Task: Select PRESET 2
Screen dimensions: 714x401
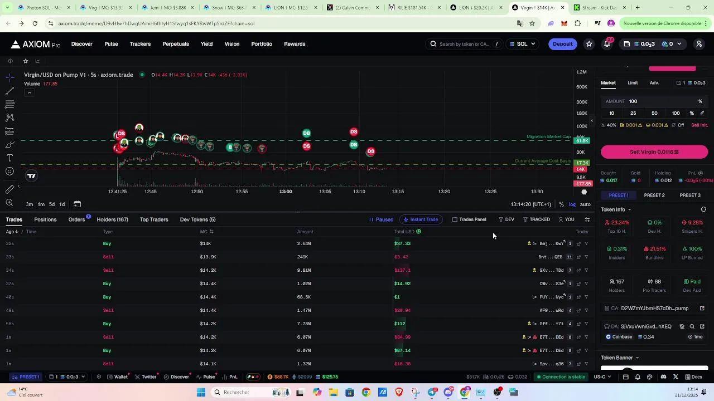Action: (654, 195)
